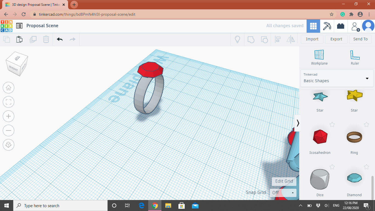The height and width of the screenshot is (211, 375).
Task: Click the Align tool icon
Action: click(278, 39)
